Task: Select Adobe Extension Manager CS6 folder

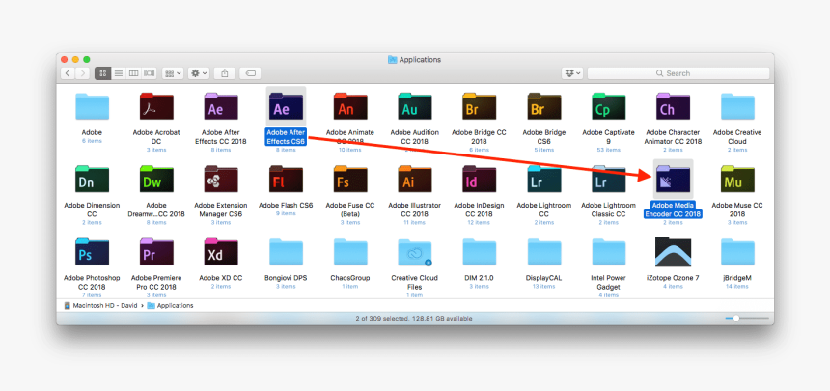Action: tap(221, 179)
